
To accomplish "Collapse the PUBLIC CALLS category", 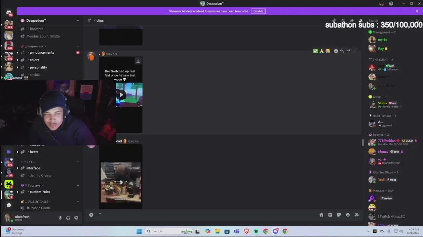I will pos(36,202).
